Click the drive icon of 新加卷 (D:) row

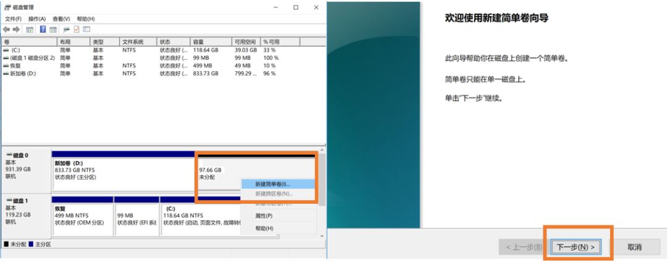tap(6, 73)
